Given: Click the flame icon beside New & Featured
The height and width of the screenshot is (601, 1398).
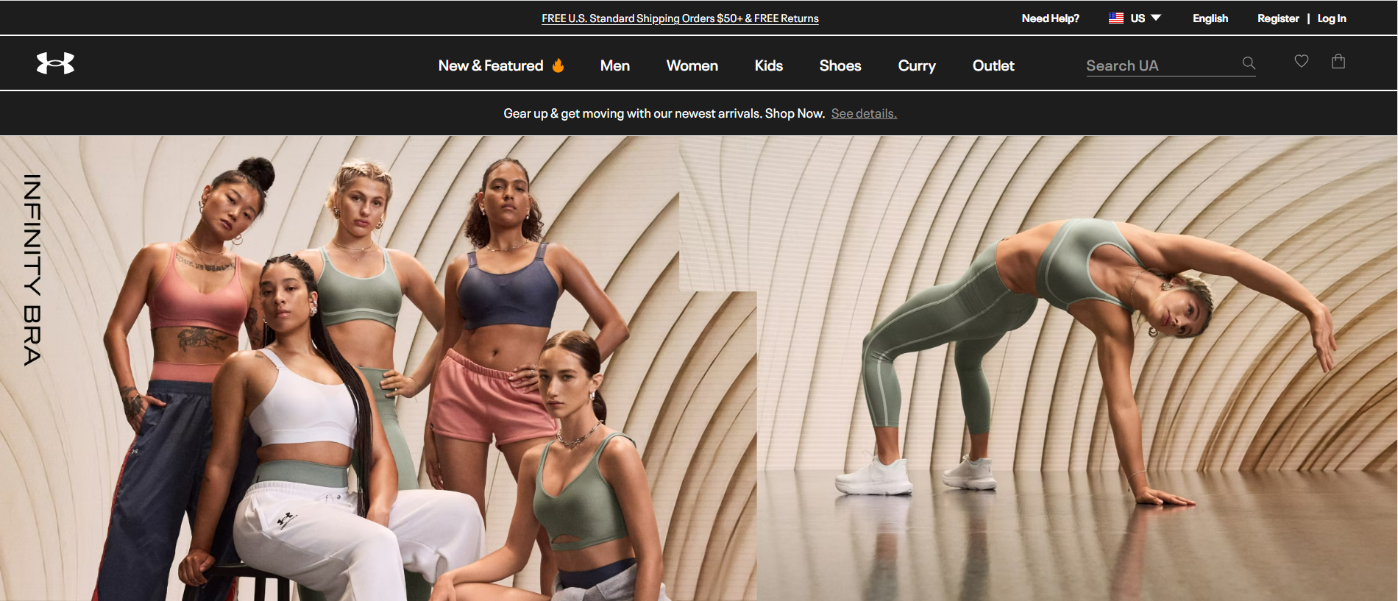Looking at the screenshot, I should click(x=558, y=65).
